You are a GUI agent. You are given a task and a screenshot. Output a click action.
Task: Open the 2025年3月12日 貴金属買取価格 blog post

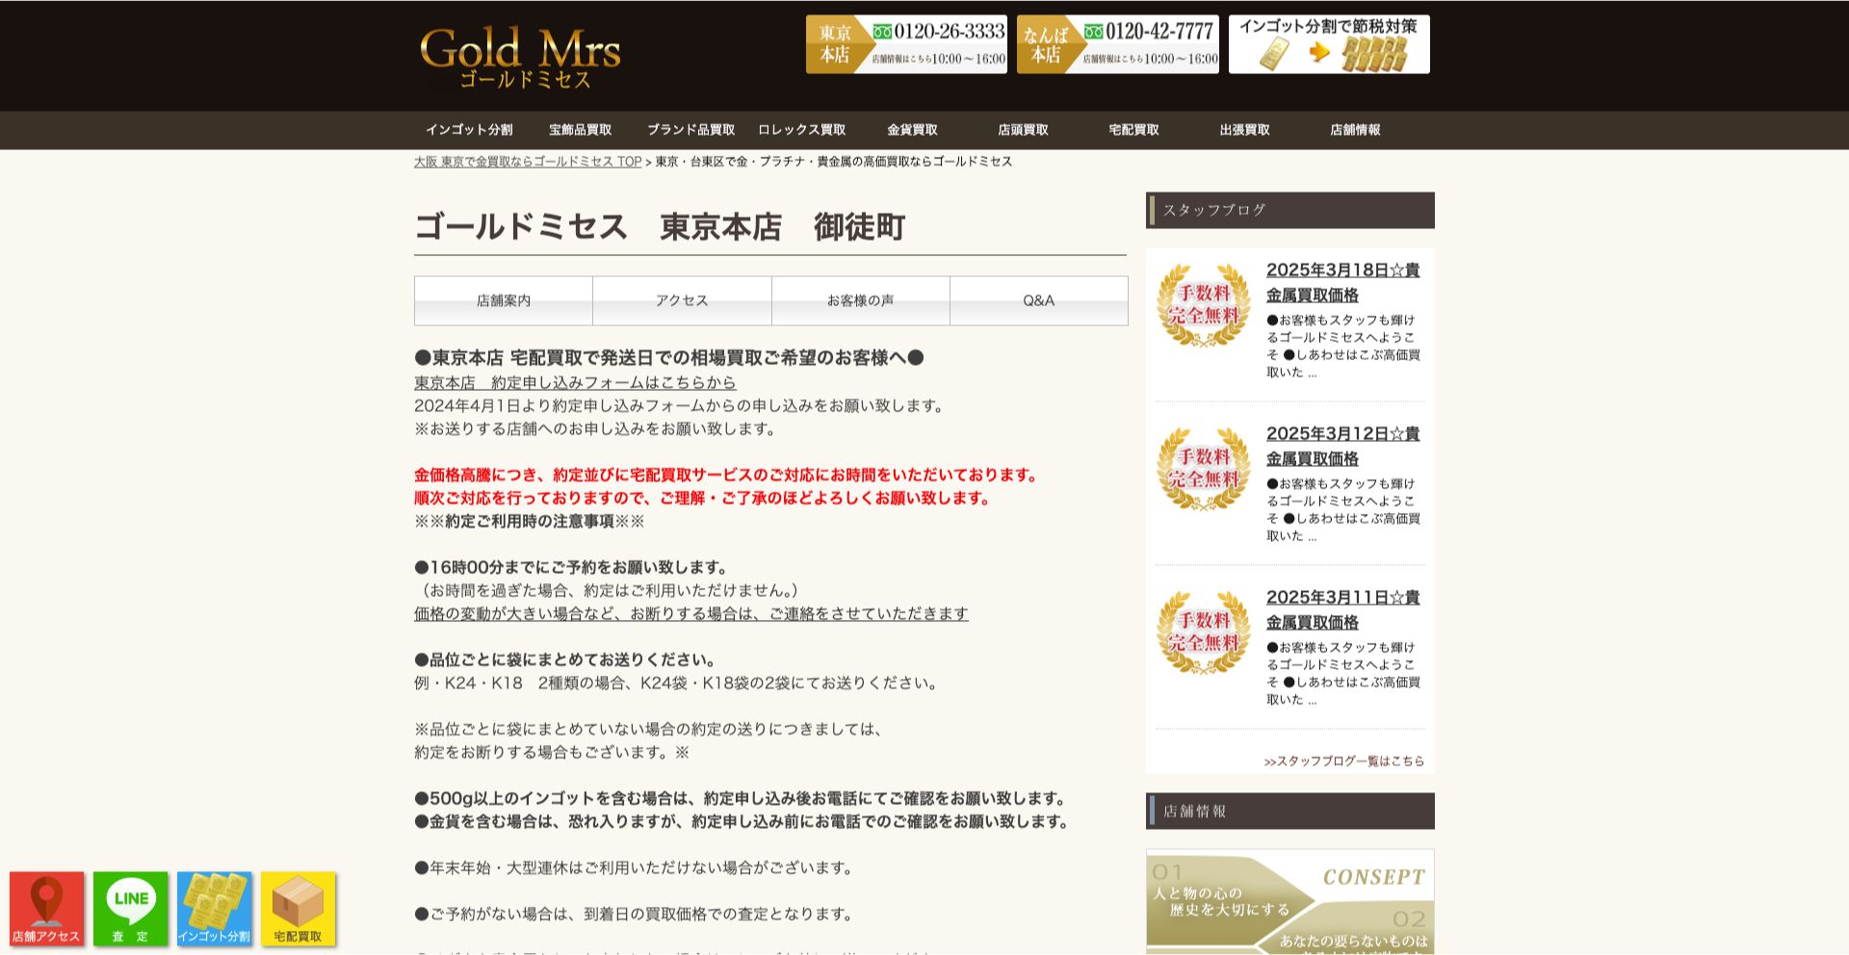1342,446
